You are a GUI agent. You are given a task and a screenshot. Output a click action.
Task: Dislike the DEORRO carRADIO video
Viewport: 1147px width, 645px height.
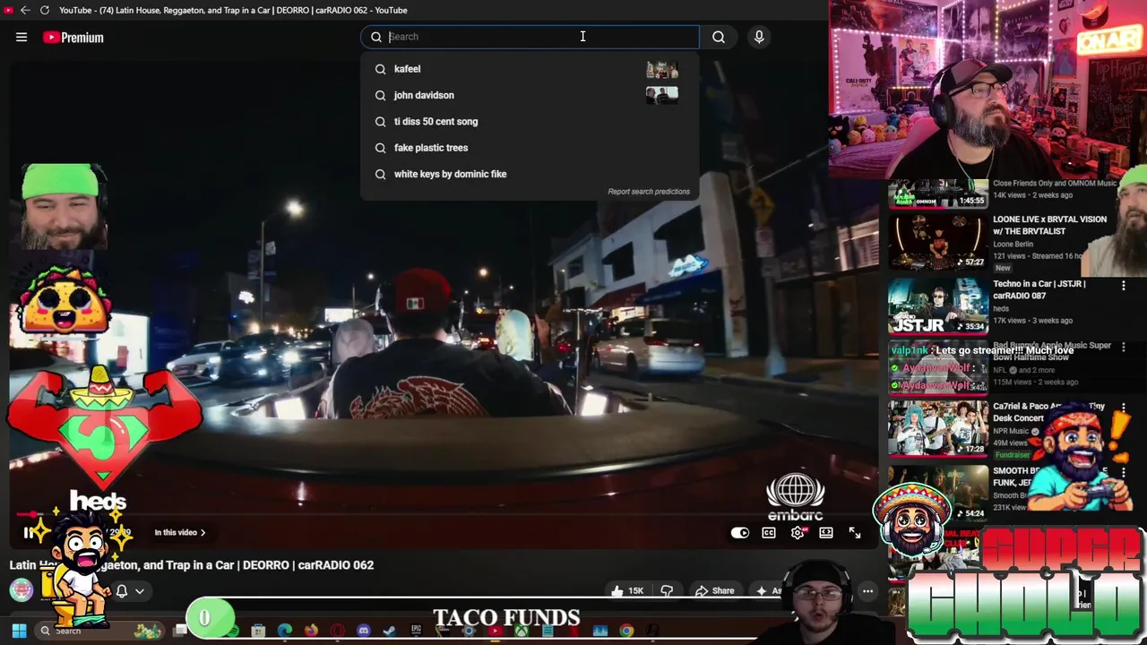click(x=667, y=590)
